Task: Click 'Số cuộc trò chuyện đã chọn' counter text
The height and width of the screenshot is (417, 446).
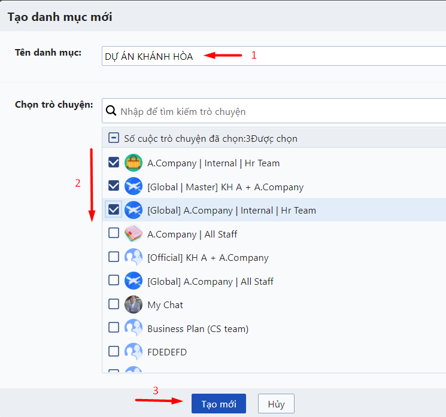Action: tap(211, 139)
